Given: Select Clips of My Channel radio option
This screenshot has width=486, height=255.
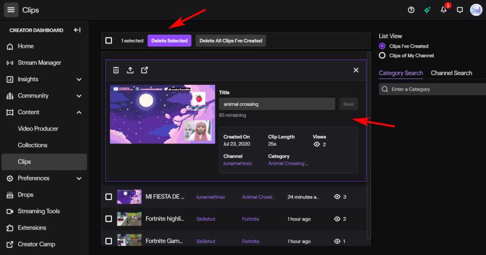Looking at the screenshot, I should click(x=382, y=55).
